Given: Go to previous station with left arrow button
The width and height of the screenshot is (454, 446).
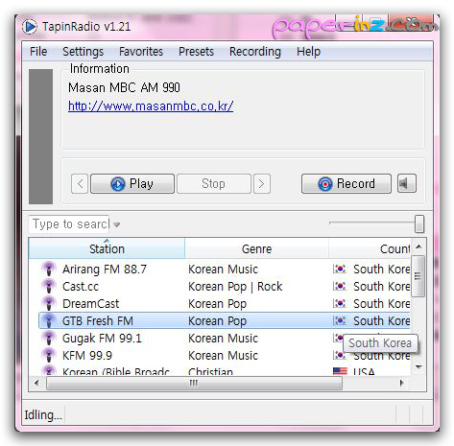Looking at the screenshot, I should [x=80, y=183].
